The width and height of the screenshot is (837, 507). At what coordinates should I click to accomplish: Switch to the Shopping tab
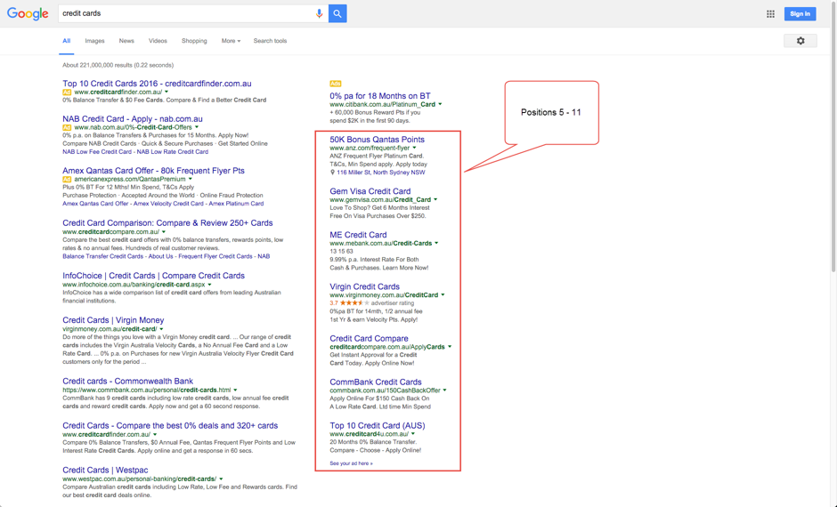point(194,41)
